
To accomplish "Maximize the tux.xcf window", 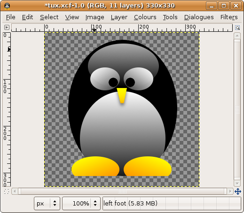I will [224, 6].
